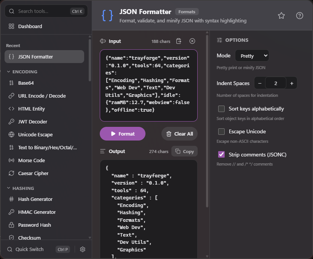
Task: Click the indent spaces value field
Action: (276, 83)
